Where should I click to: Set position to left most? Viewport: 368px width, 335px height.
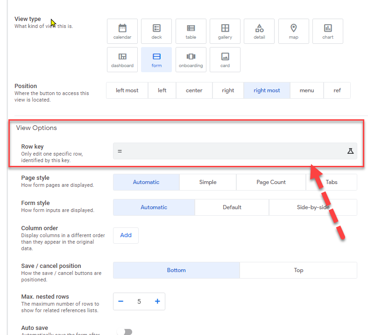[x=127, y=90]
